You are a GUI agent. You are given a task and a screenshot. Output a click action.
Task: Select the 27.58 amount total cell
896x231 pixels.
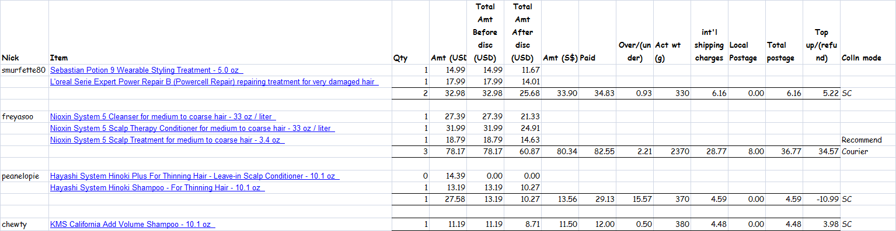(x=448, y=200)
